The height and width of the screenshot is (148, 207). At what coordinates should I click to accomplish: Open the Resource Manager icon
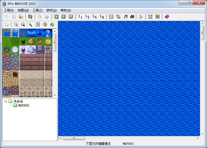(118, 17)
